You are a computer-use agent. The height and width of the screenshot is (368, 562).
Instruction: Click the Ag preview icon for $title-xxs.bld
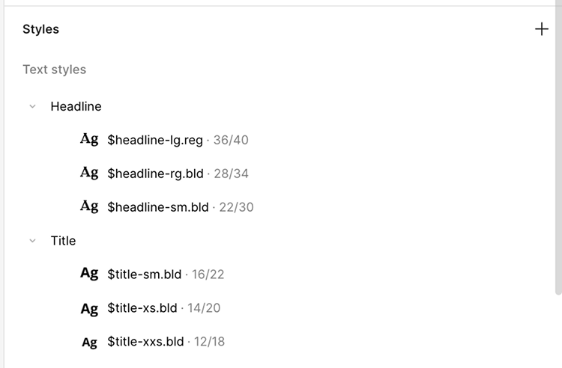click(x=89, y=342)
